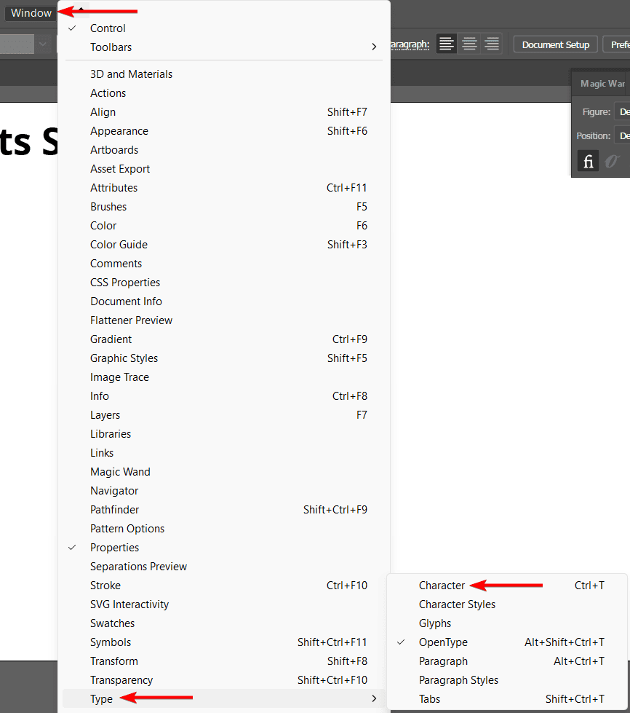The width and height of the screenshot is (630, 713).
Task: Choose Glyphs in the Type submenu
Action: [x=435, y=623]
